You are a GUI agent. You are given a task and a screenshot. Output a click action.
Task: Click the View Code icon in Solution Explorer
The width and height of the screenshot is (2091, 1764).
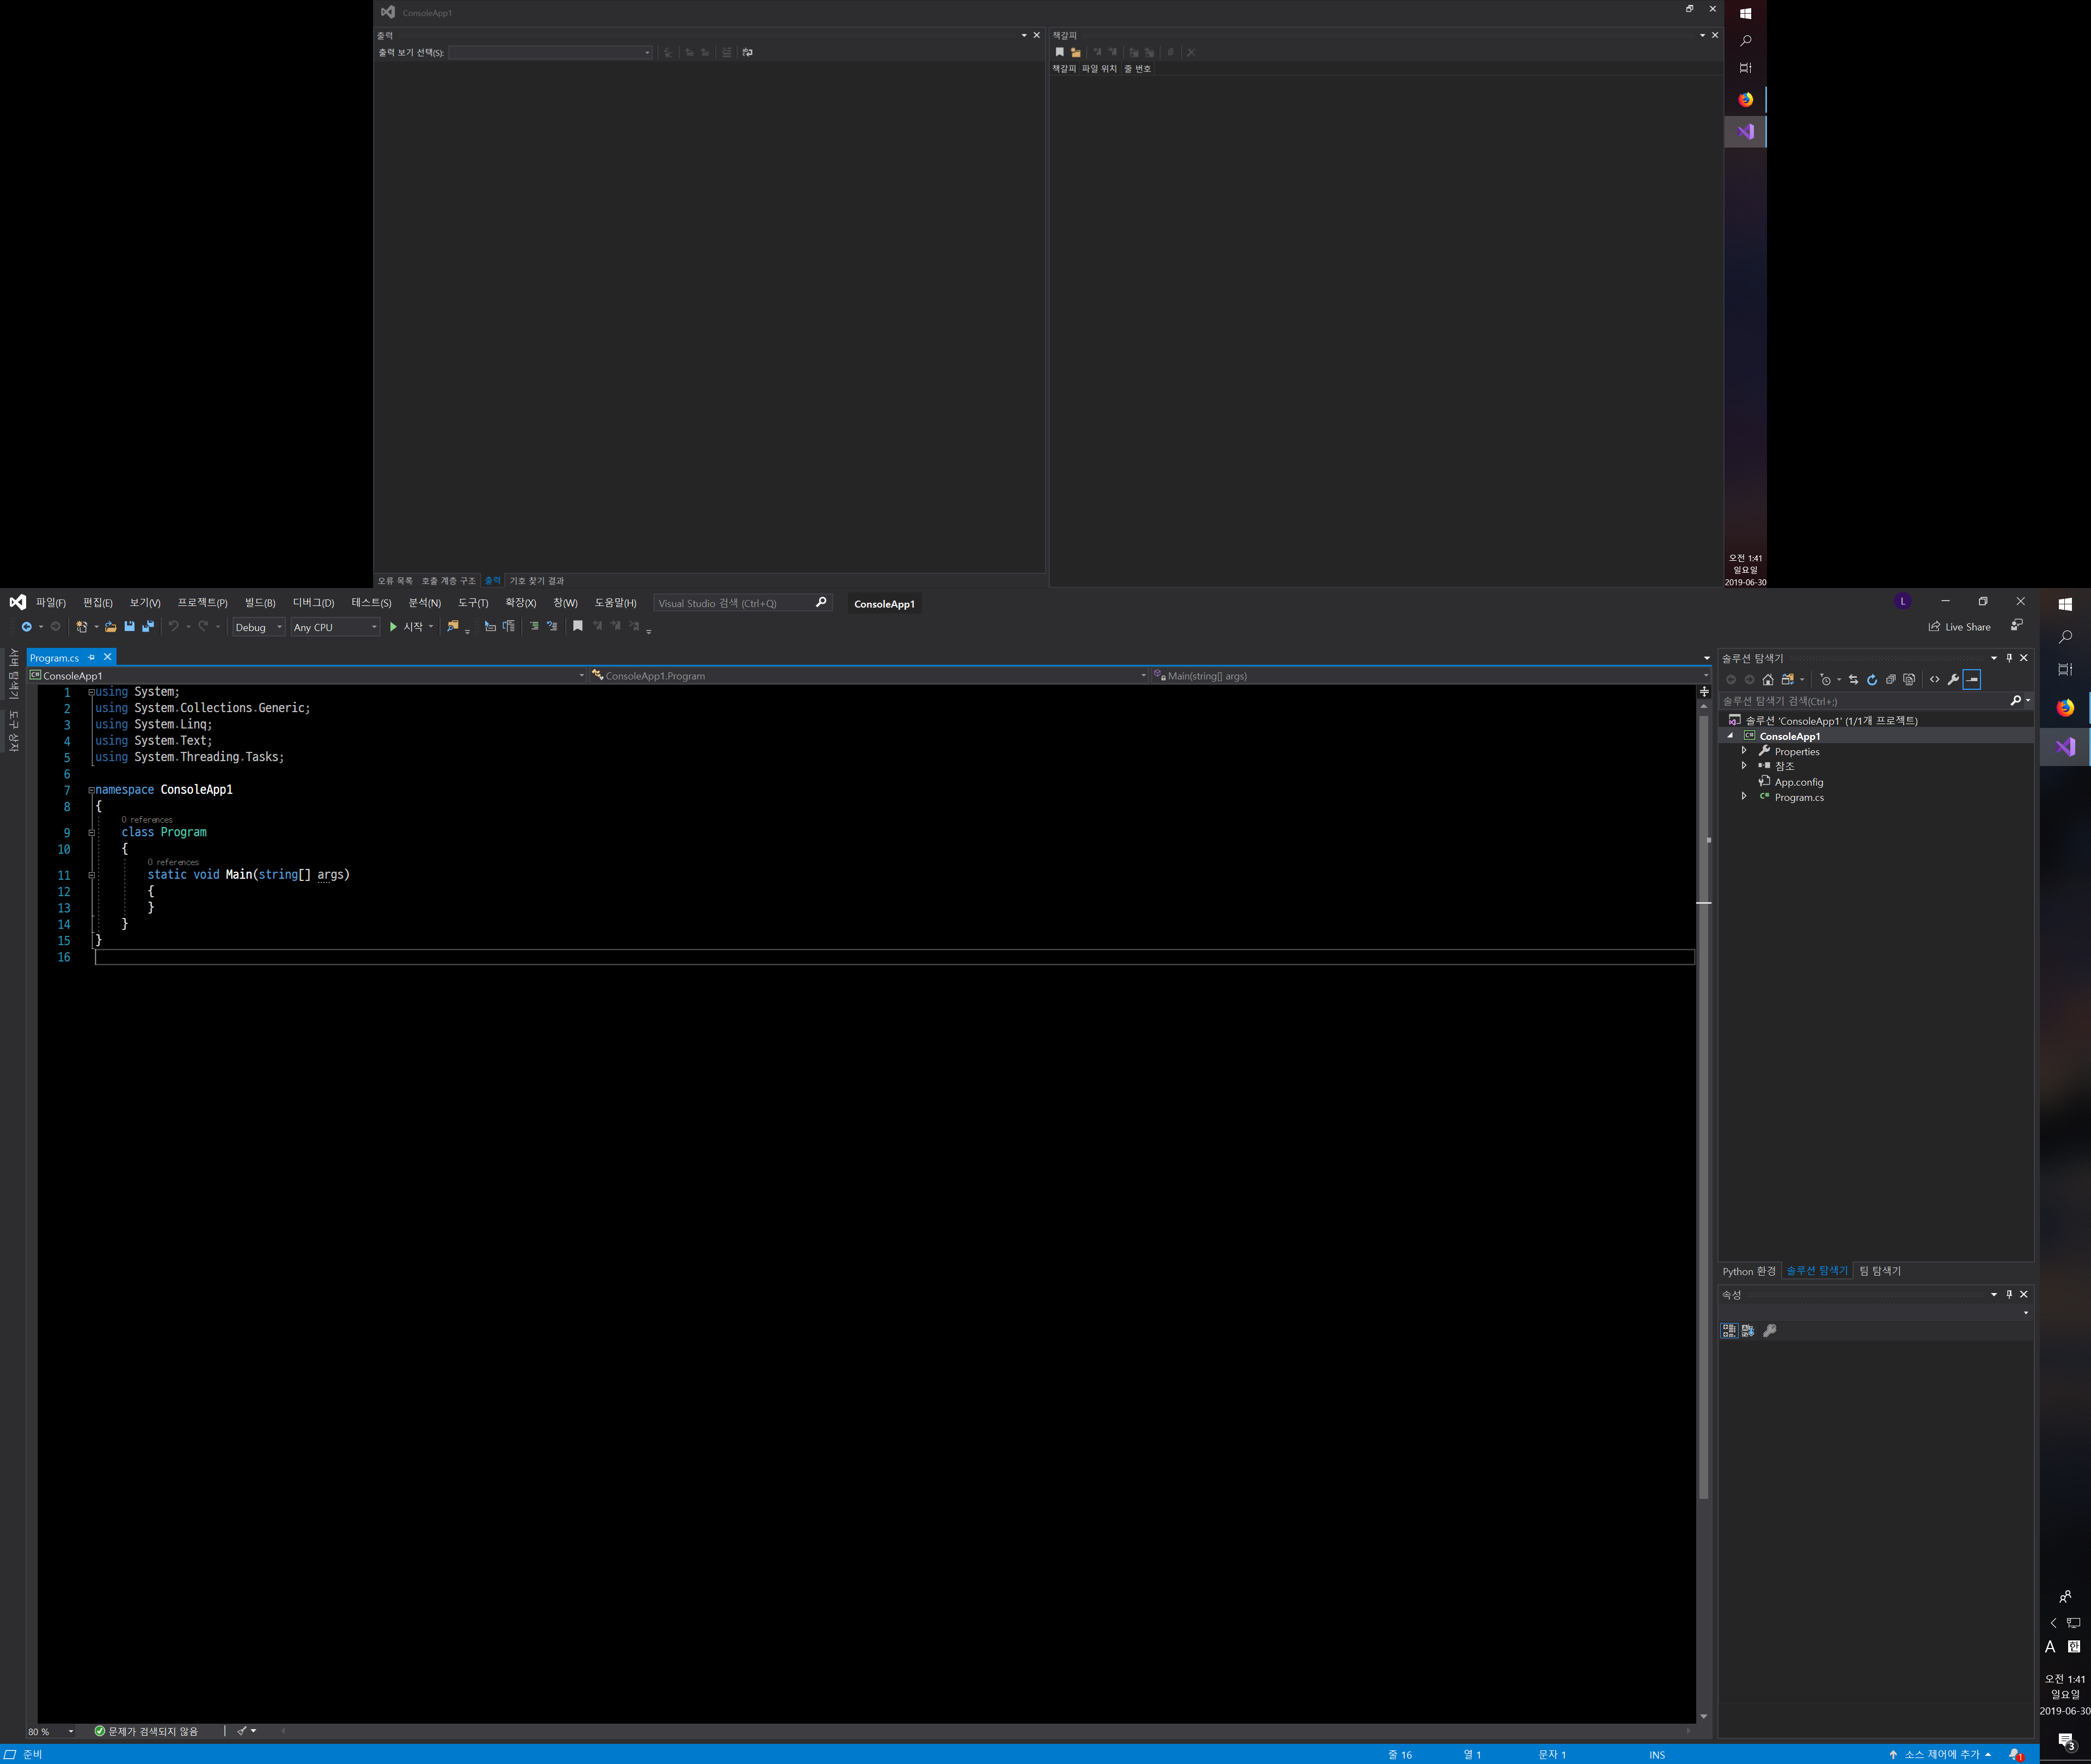pos(1934,679)
